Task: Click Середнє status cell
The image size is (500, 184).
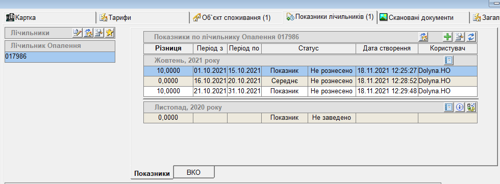Action: point(285,81)
